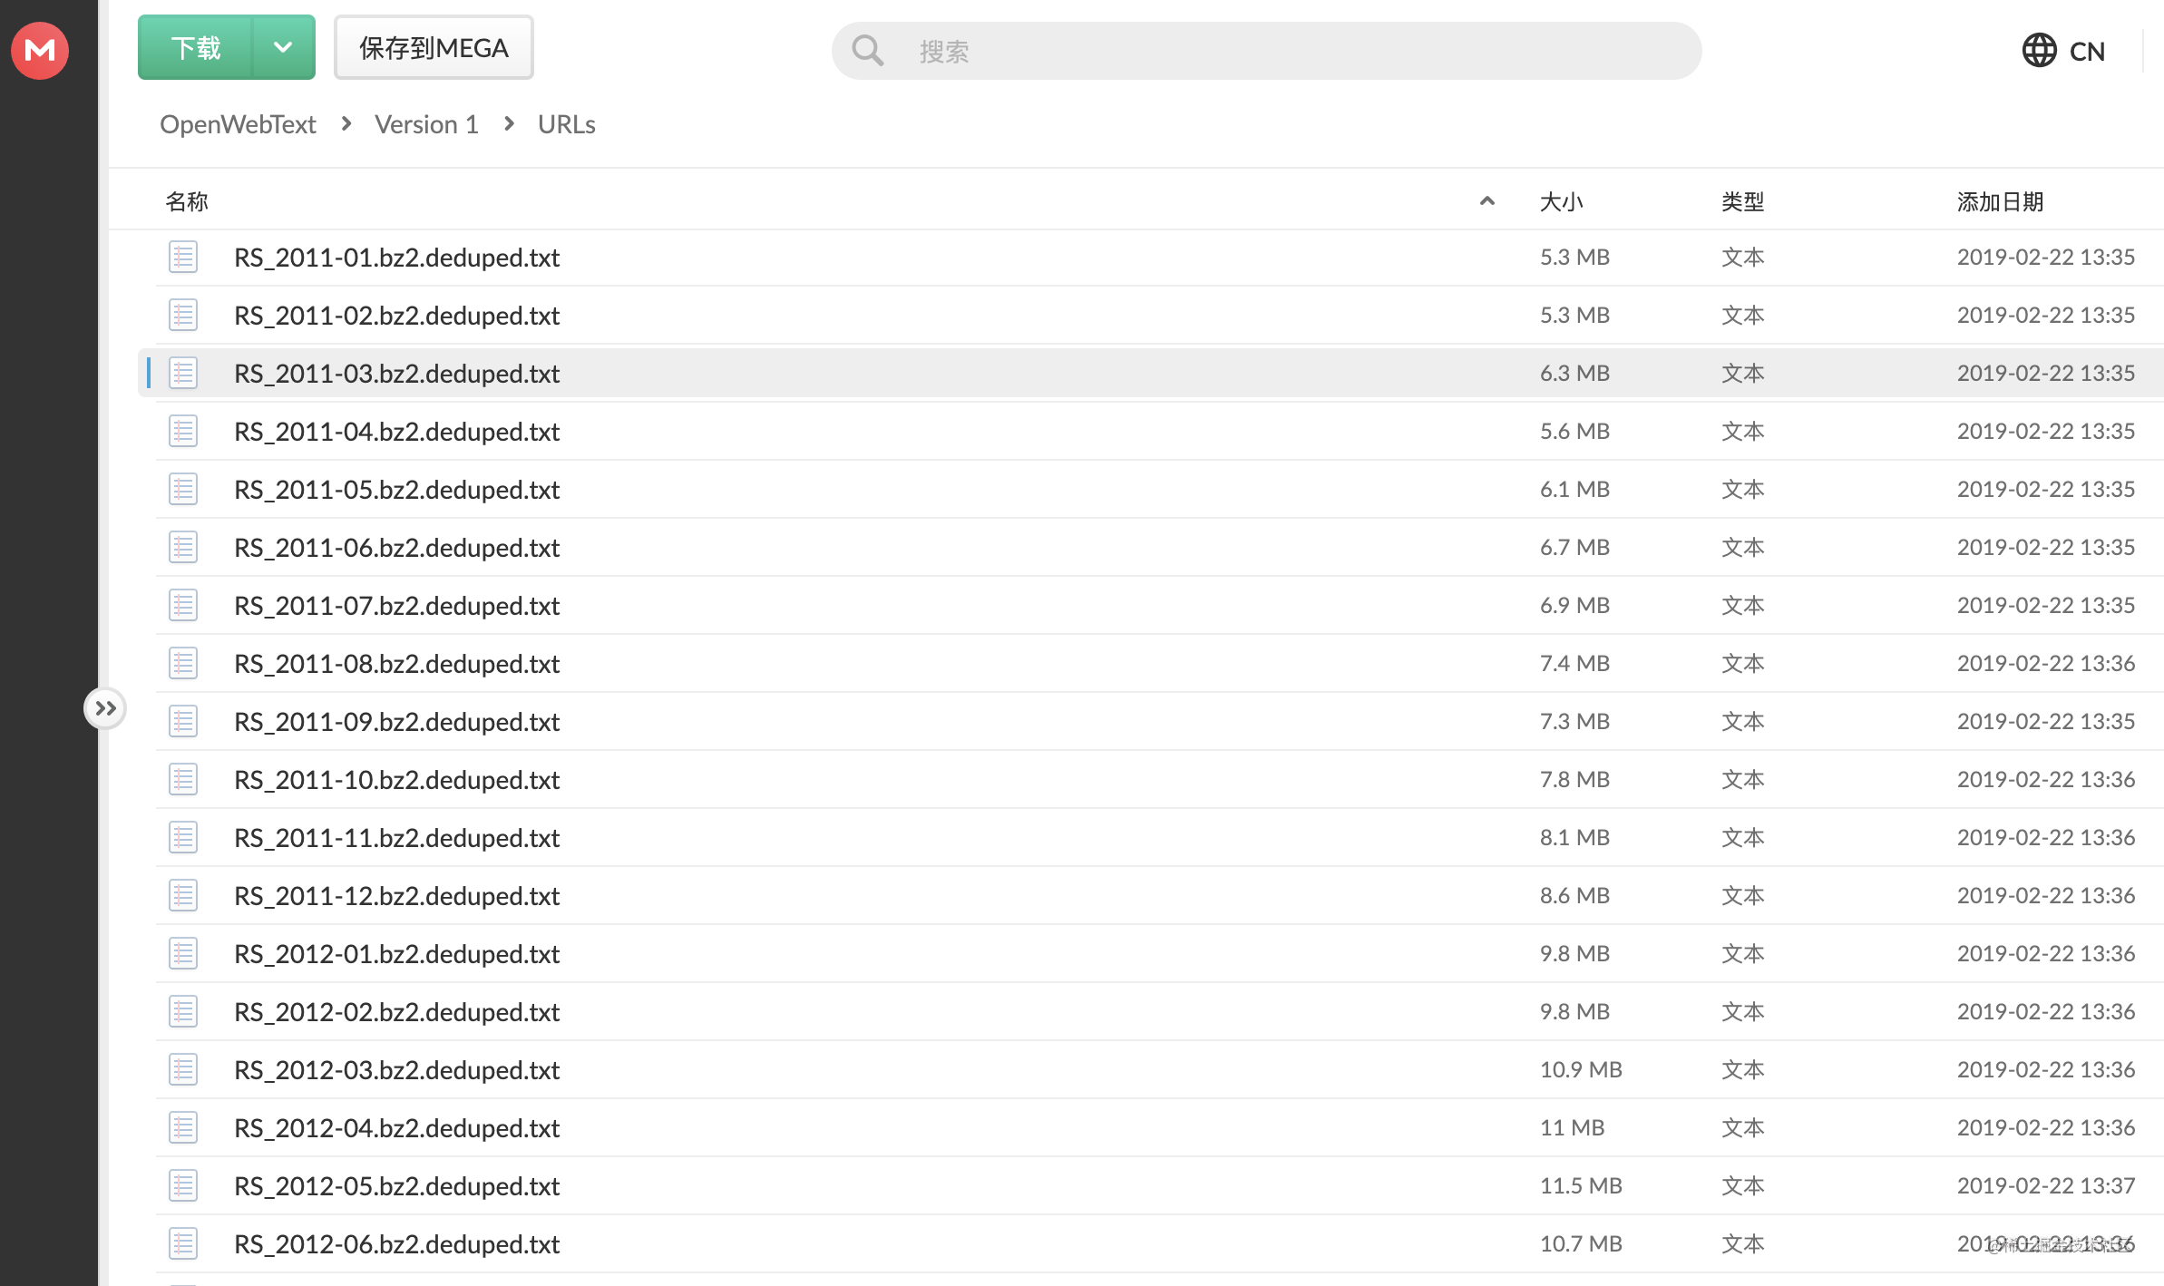The width and height of the screenshot is (2164, 1286).
Task: Sort by 类型 type column header
Action: point(1742,201)
